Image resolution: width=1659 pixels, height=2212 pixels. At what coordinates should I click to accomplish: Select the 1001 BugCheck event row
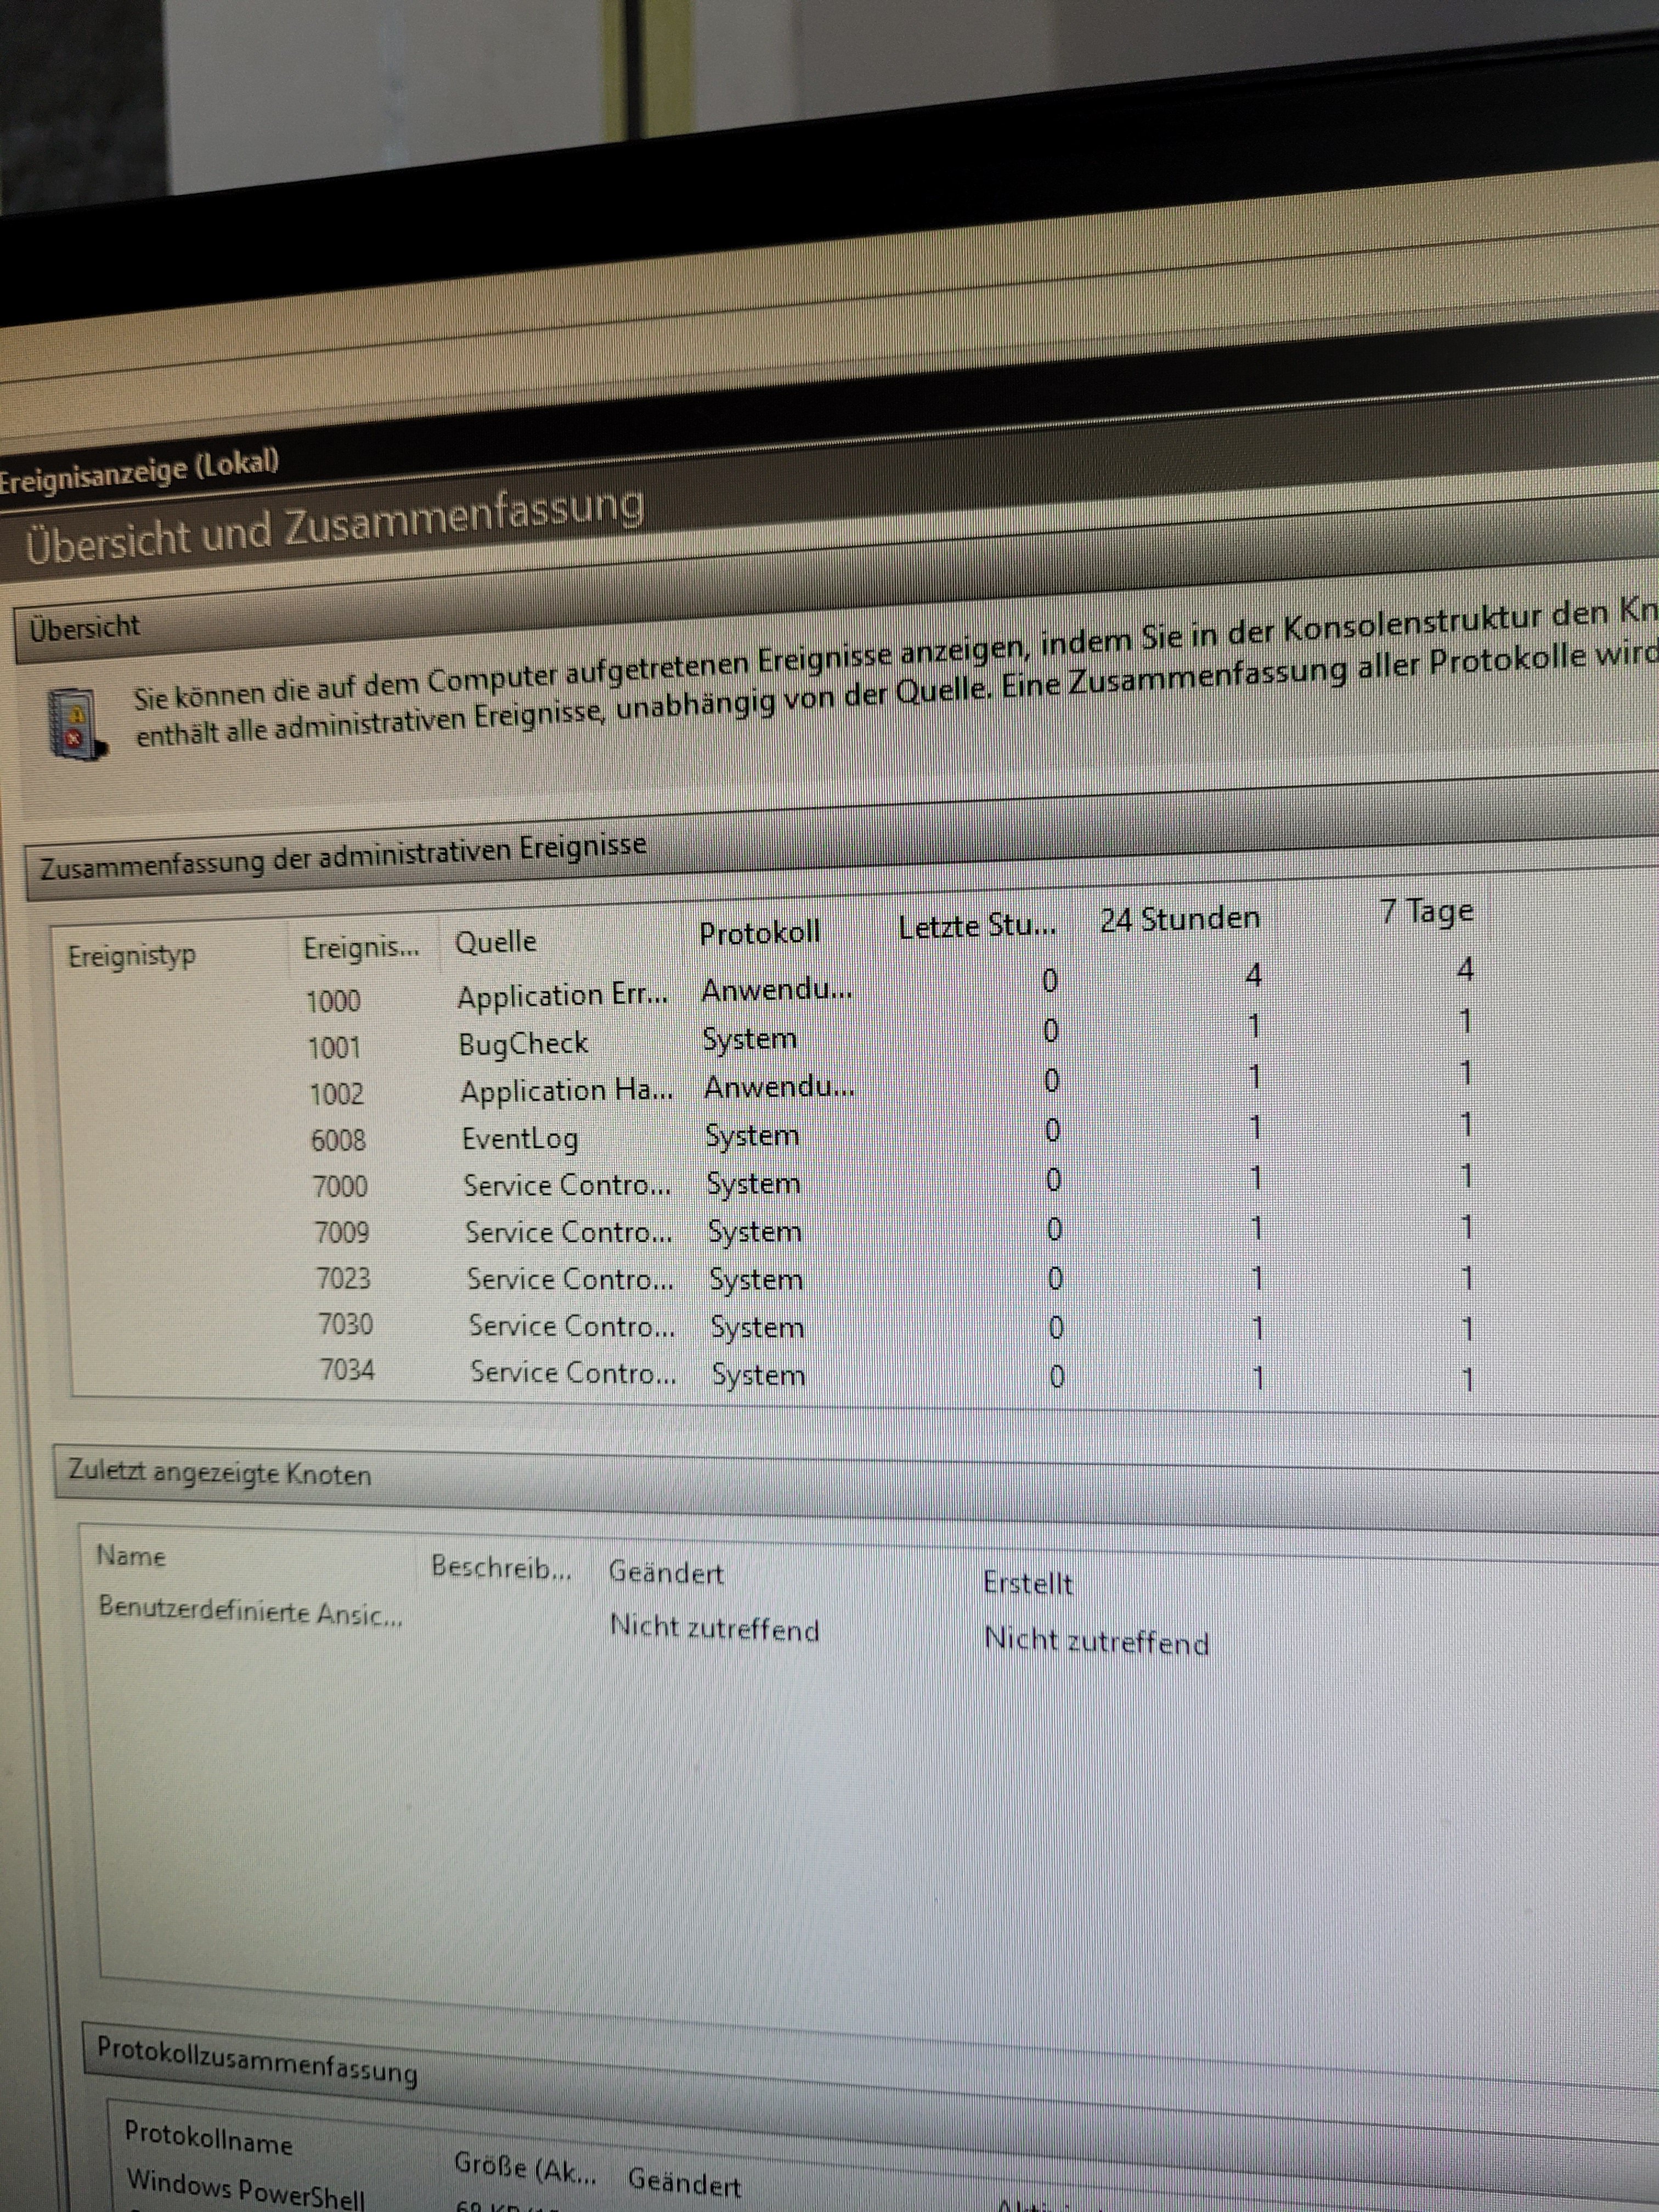click(x=522, y=1044)
